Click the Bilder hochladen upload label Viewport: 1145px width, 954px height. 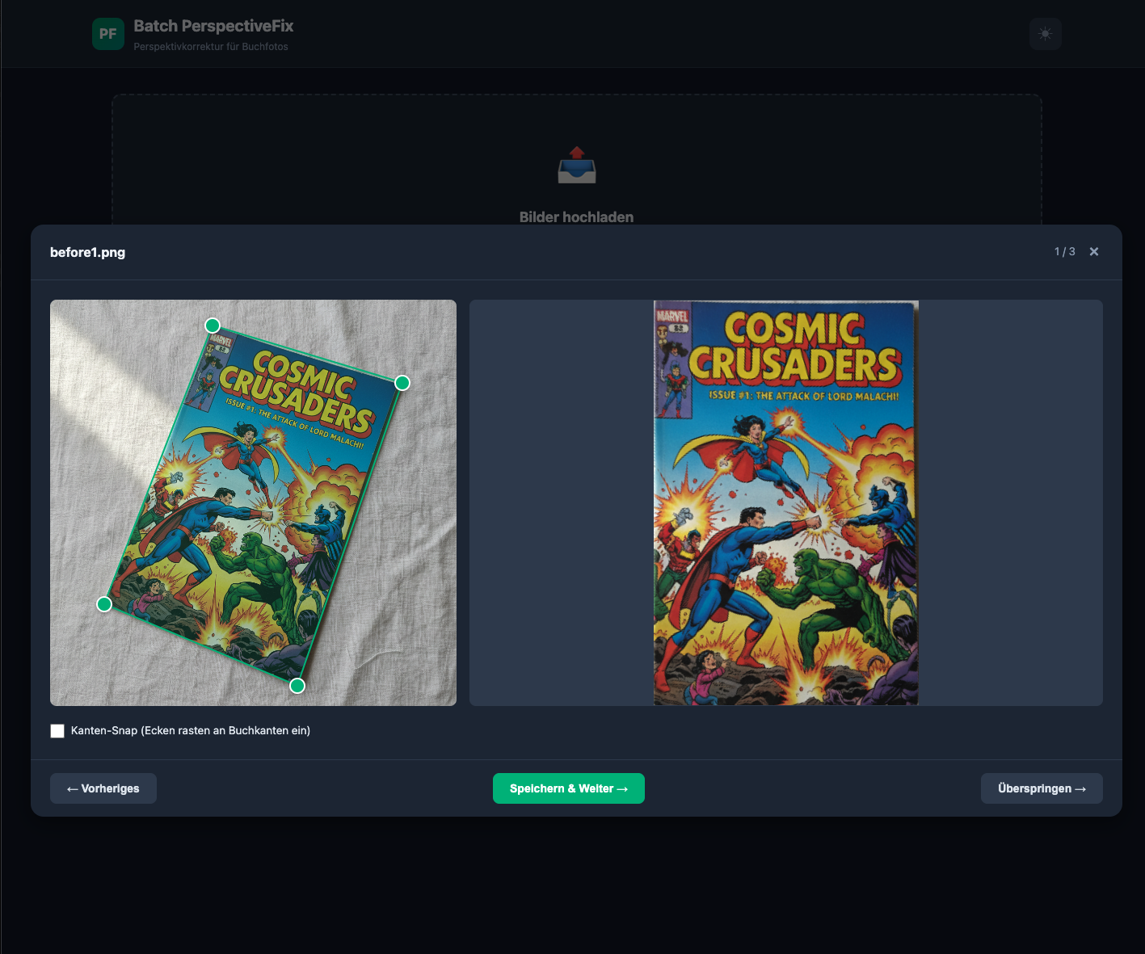(x=576, y=217)
